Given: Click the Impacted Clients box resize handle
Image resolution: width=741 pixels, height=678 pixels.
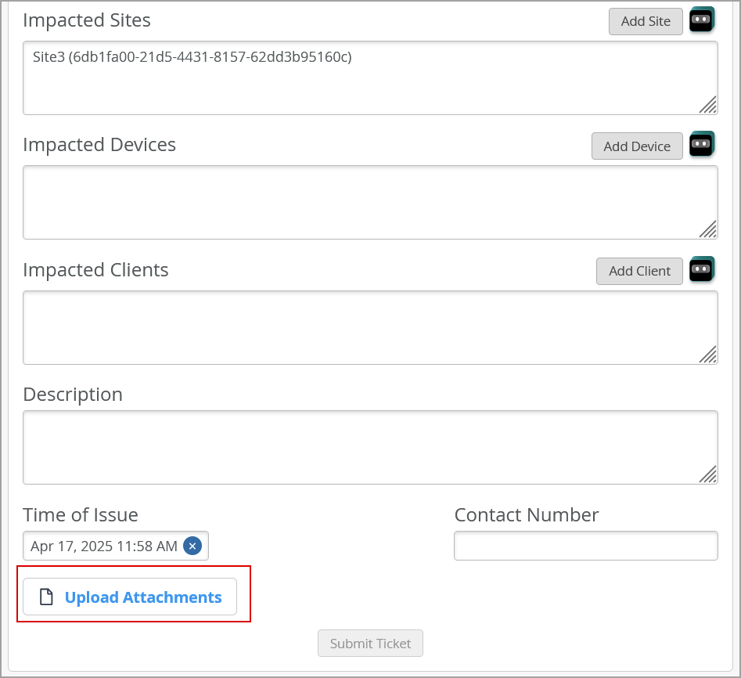Looking at the screenshot, I should coord(708,355).
